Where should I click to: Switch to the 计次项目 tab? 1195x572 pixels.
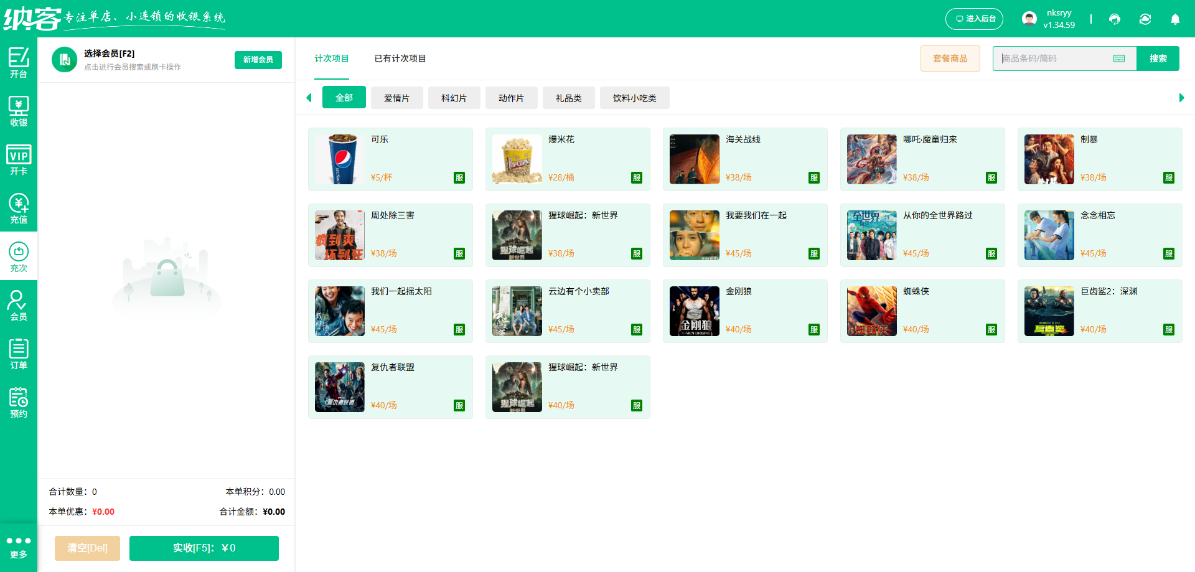click(x=332, y=59)
